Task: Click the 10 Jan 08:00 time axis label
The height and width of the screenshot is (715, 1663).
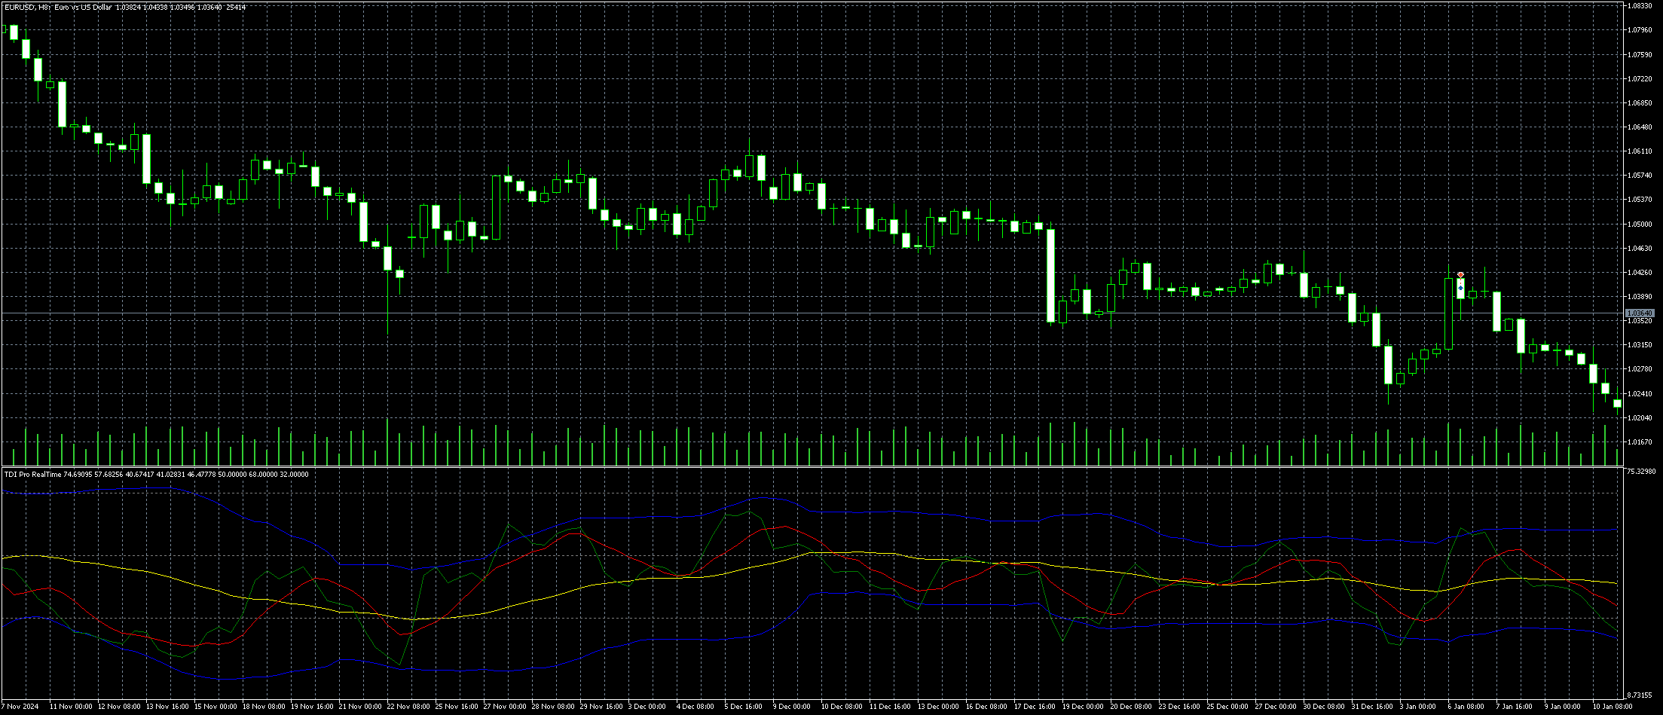Action: point(1613,707)
